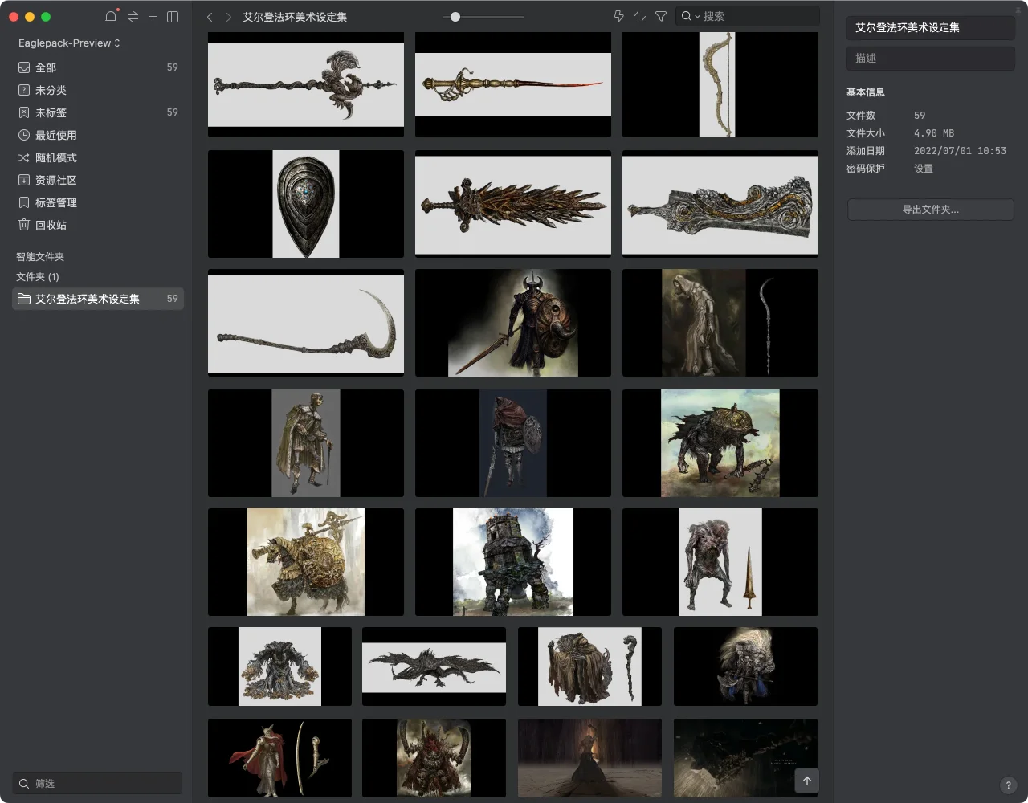Go forward with right chevron
Image resolution: width=1028 pixels, height=803 pixels.
coord(229,17)
